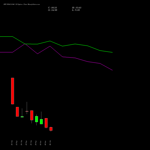This screenshot has height=150, width=150.
Task: Select the 23 Sep date label
Action: (x=16, y=142)
